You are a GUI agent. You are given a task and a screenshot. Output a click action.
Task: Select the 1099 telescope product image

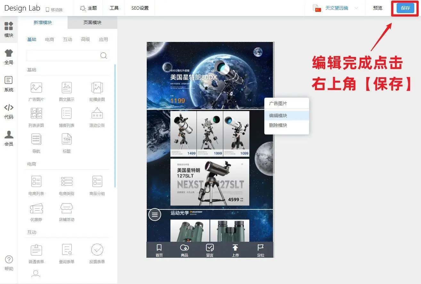pyautogui.click(x=236, y=134)
